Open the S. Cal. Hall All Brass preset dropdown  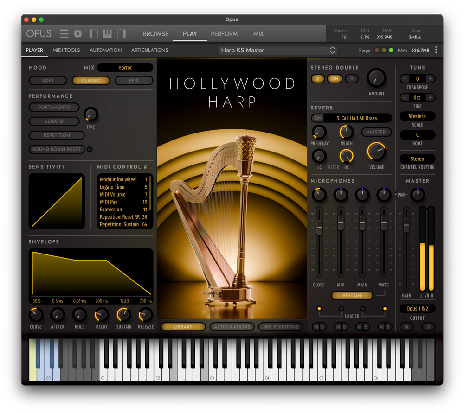pos(356,118)
